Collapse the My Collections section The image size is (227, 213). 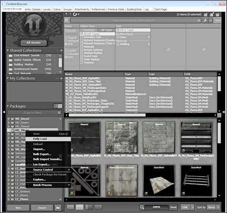tap(8, 78)
